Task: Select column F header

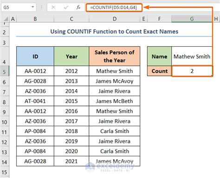Action: point(159,19)
